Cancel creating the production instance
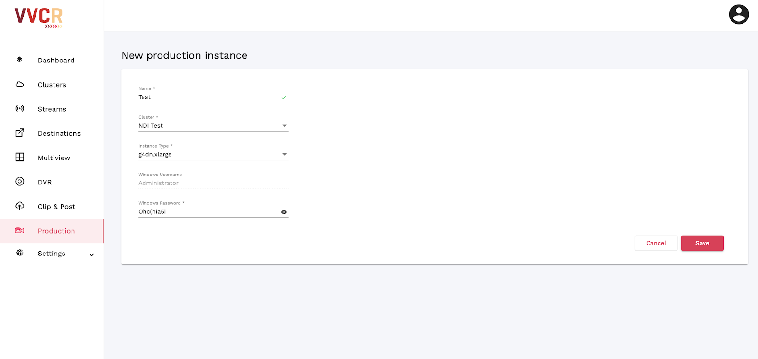Image resolution: width=758 pixels, height=359 pixels. click(656, 243)
